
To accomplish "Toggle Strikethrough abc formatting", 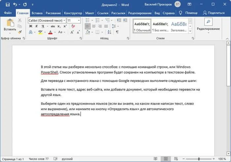I will pos(53,26).
